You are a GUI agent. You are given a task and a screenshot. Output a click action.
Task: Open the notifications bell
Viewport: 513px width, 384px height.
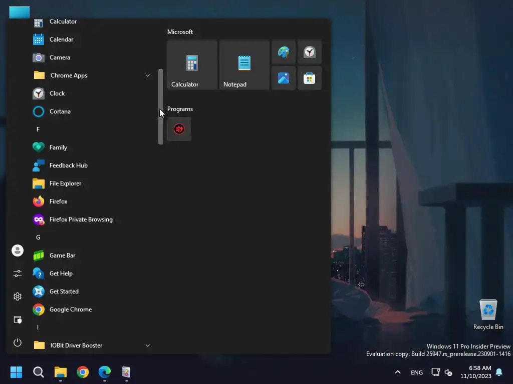pos(499,372)
